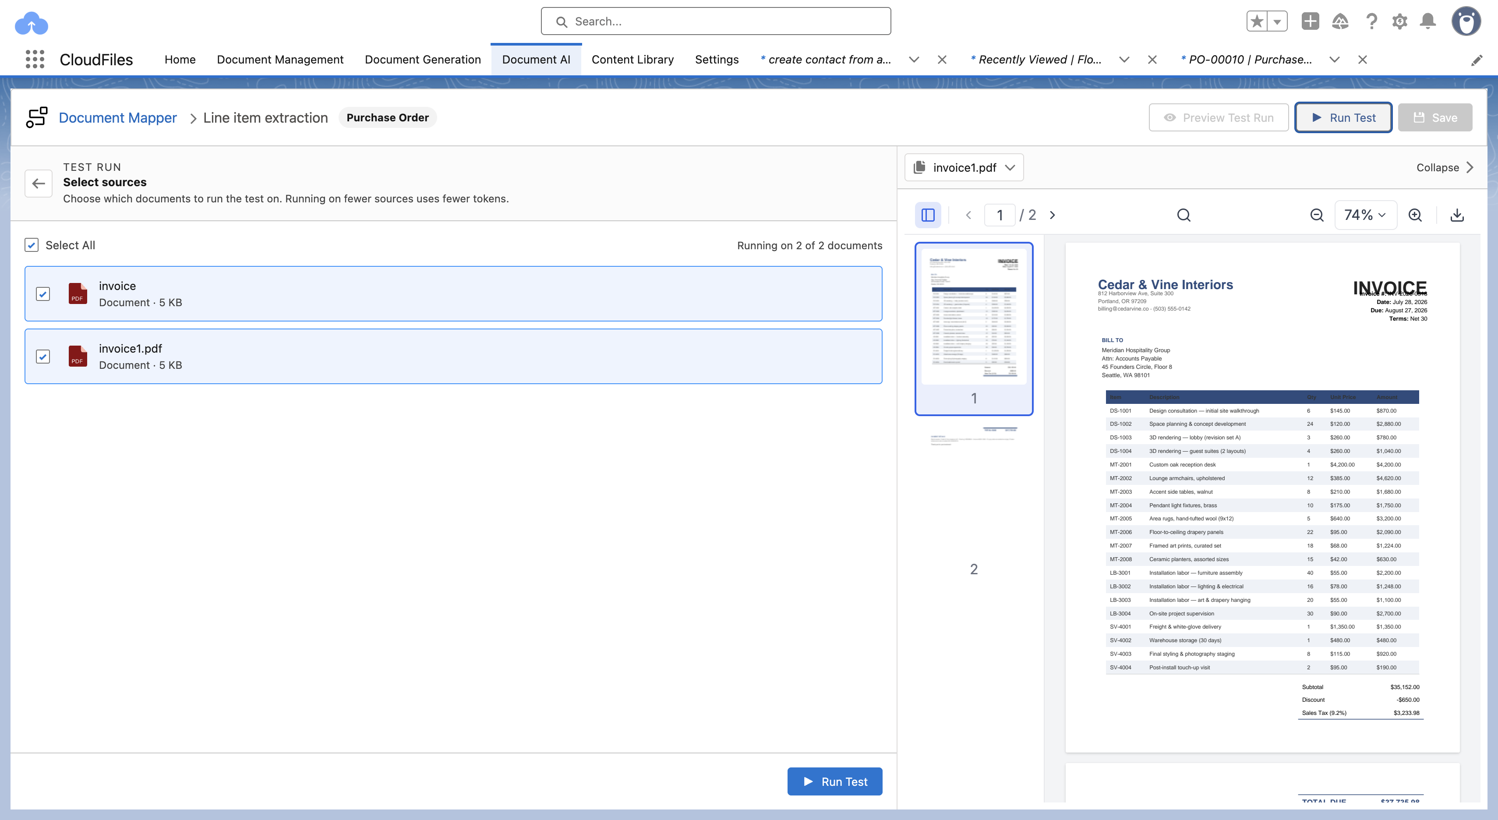1498x820 pixels.
Task: Open the invoice1.pdf file selector dropdown
Action: 964,167
